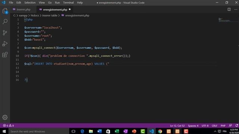Change indentation via Spaces: 4
The image size is (239, 134).
[x=193, y=126]
